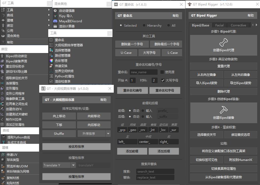Expand the 建模 submenu in GT 工具
The width and height of the screenshot is (260, 185).
(49, 20)
